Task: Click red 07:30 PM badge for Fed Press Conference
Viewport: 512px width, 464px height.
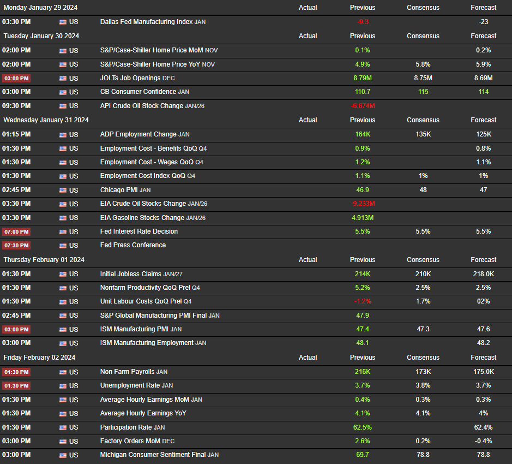Action: (x=16, y=246)
